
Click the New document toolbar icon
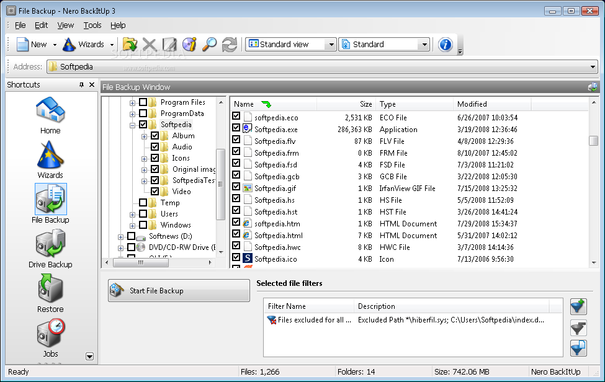tap(22, 44)
